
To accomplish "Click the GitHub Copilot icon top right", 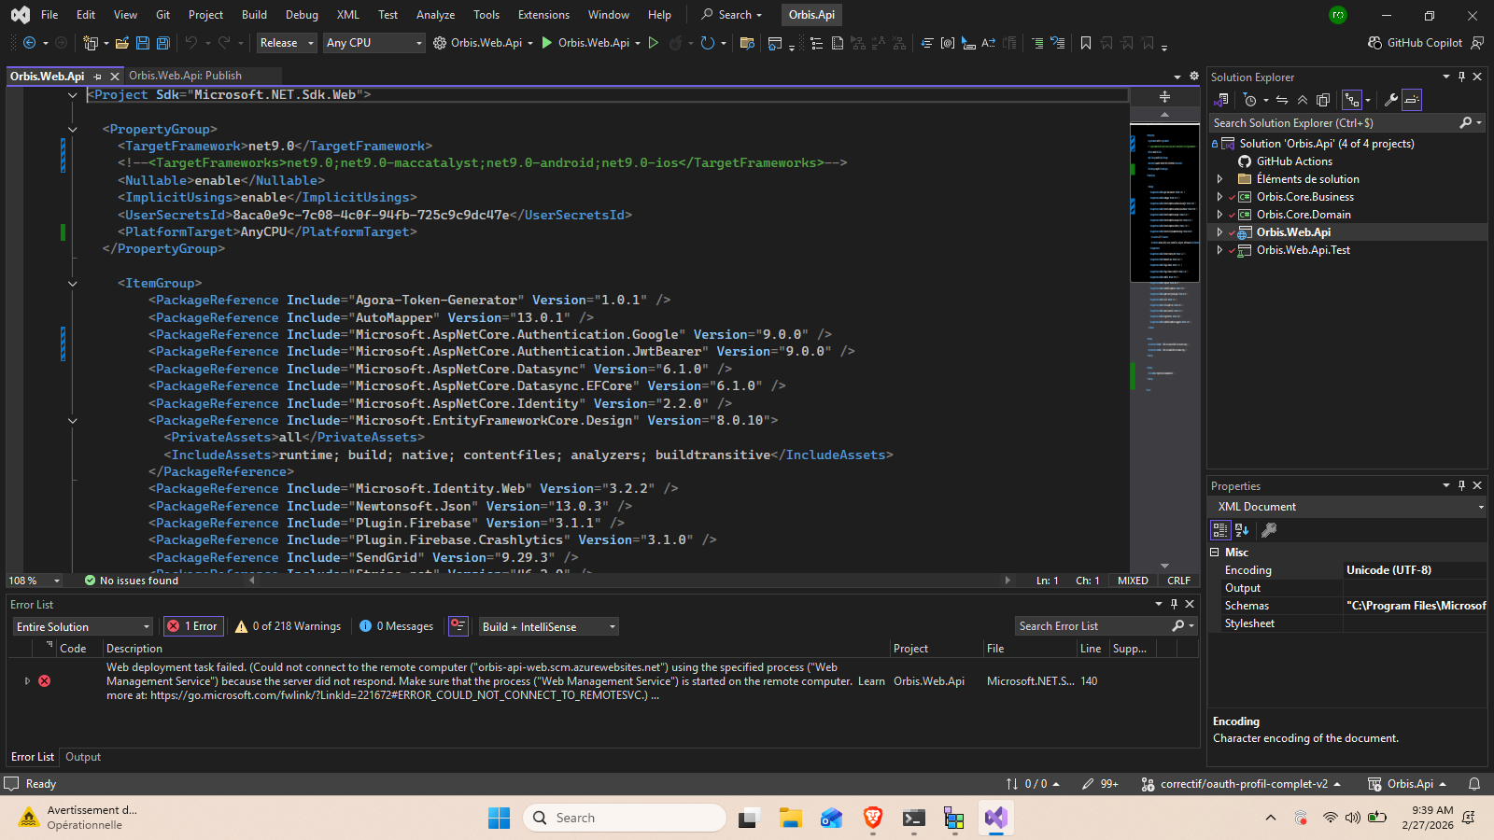I will point(1374,42).
